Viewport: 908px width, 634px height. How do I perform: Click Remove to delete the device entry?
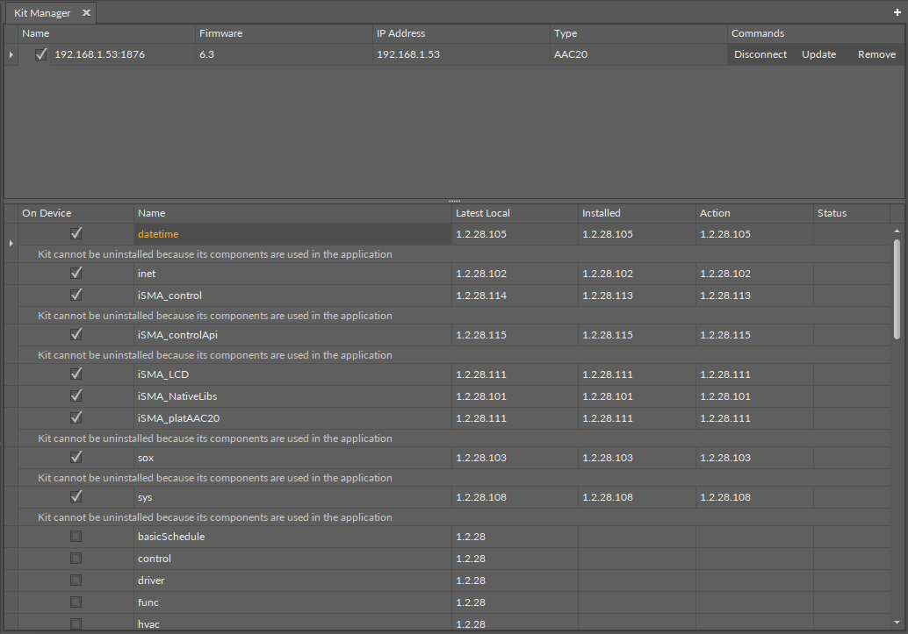[876, 53]
